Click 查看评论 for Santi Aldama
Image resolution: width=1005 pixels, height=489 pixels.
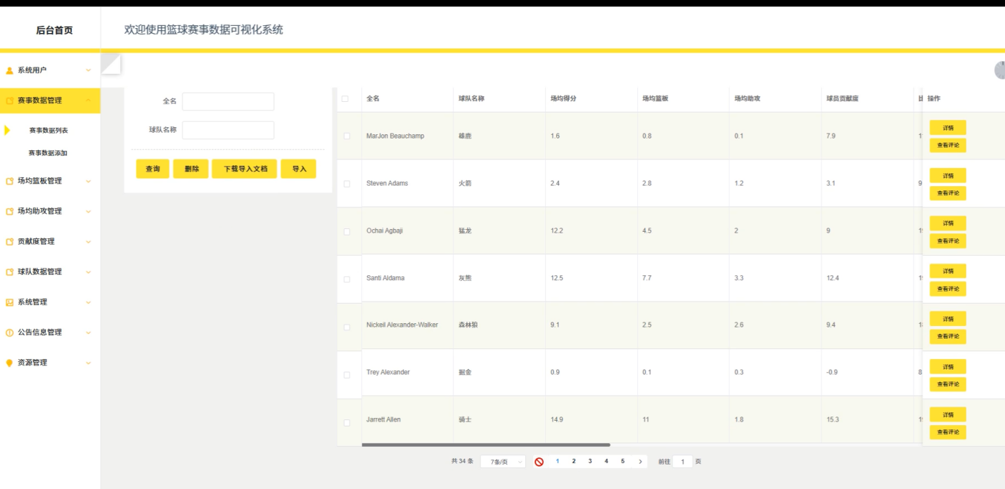coord(948,289)
